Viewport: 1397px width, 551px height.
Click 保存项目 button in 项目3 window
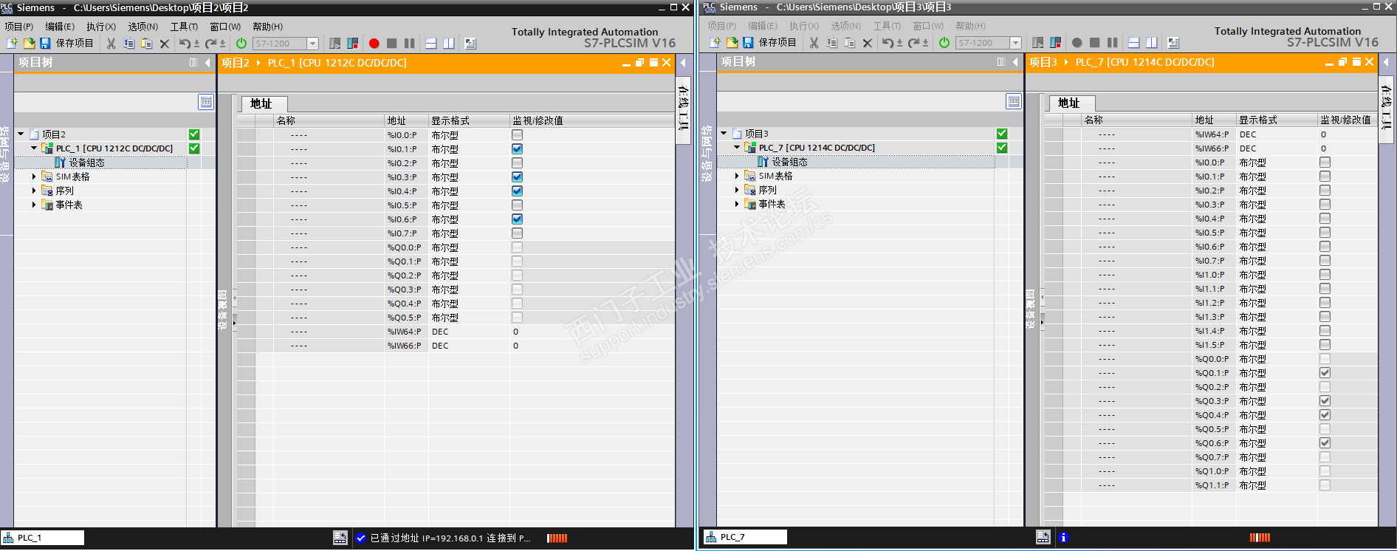pos(769,43)
